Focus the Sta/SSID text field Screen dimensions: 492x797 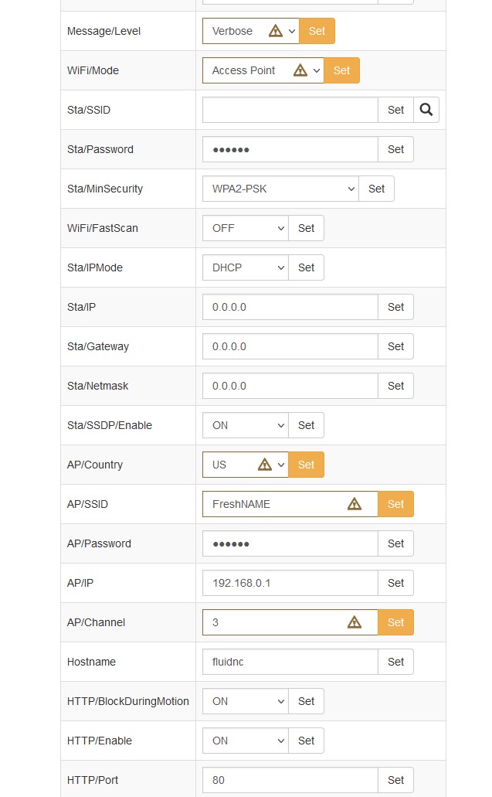[290, 110]
